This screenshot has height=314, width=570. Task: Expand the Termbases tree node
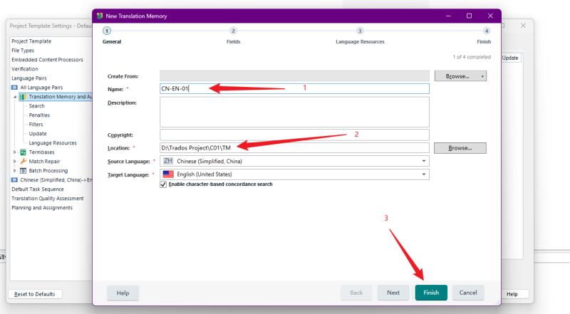point(15,152)
